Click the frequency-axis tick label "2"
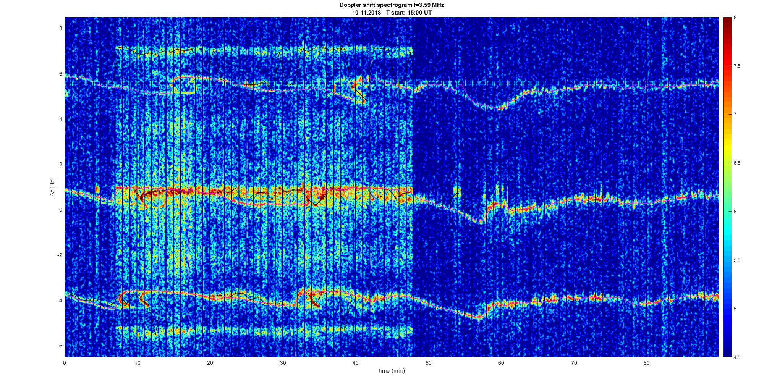764x383 pixels. pos(60,164)
